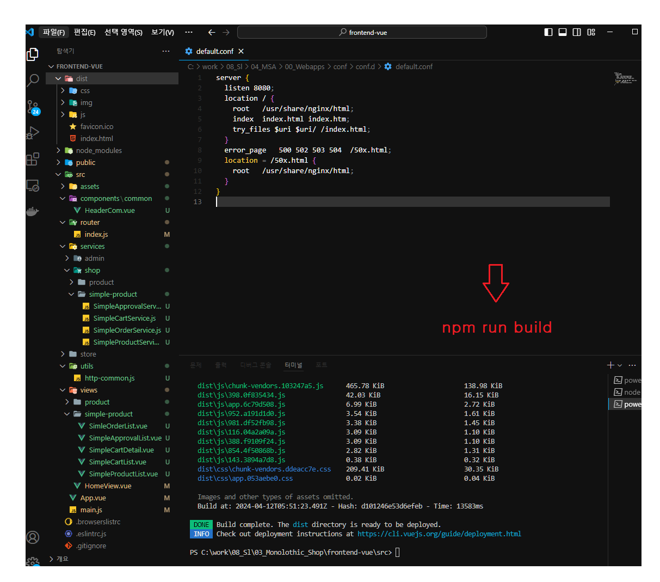Image resolution: width=660 pixels, height=582 pixels.
Task: Toggle the bottom panel layout button
Action: (x=563, y=32)
